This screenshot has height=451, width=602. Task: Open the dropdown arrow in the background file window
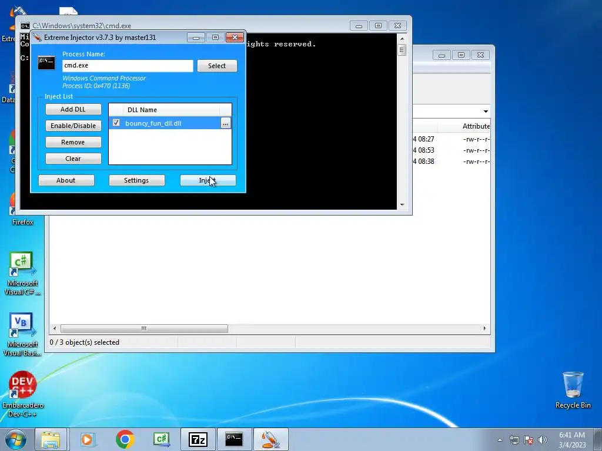[486, 112]
